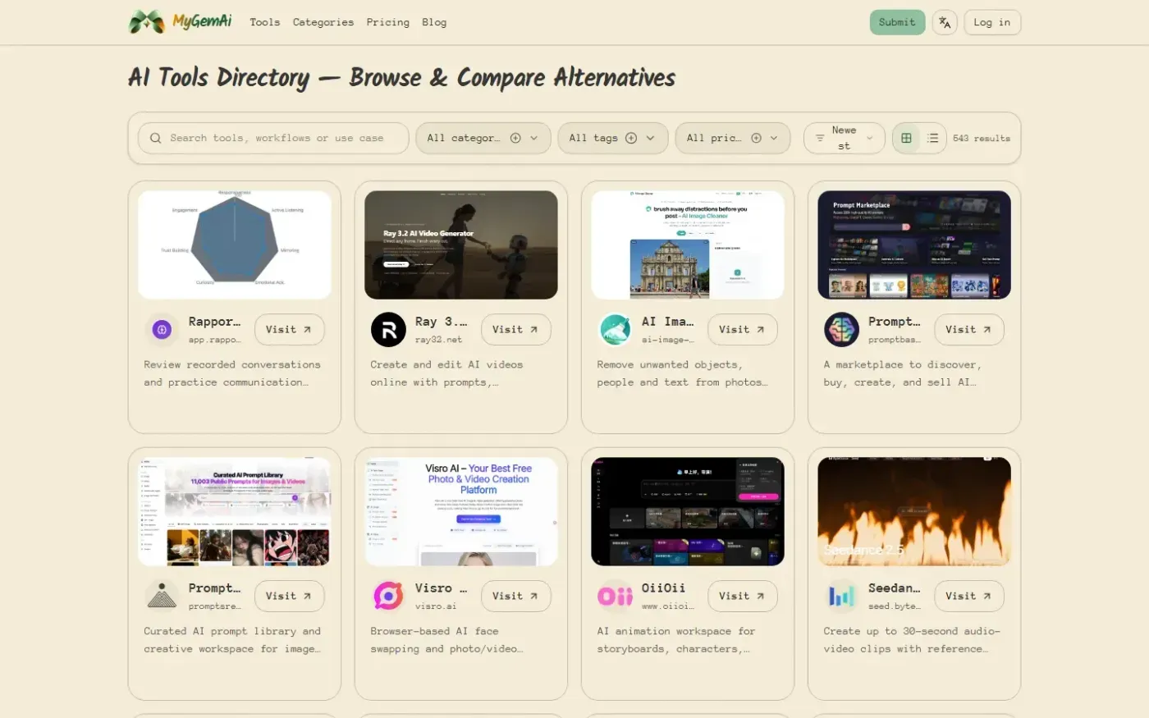1149x718 pixels.
Task: Focus the search tools input field
Action: tap(273, 138)
